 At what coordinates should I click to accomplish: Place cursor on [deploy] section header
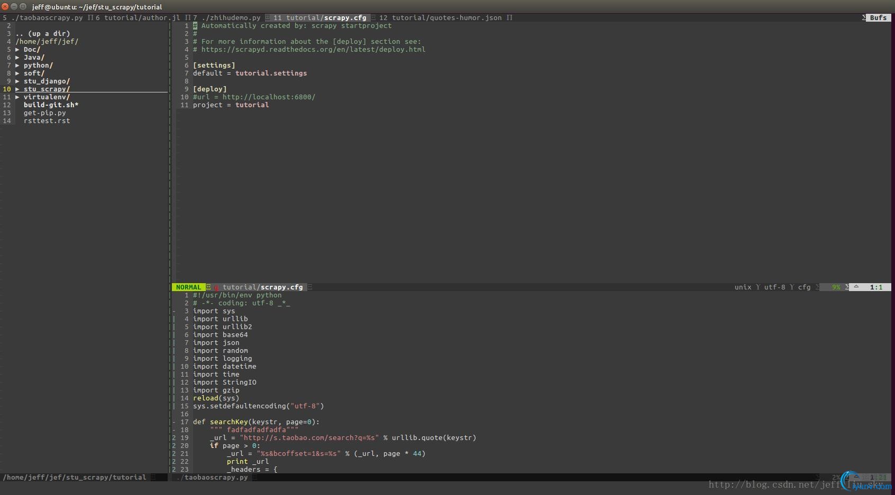click(209, 89)
